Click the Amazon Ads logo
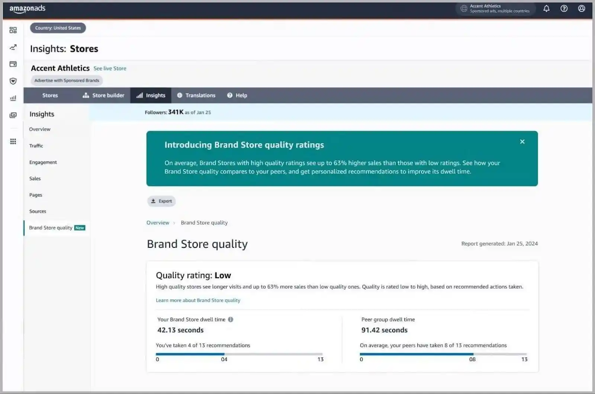The image size is (595, 394). point(27,9)
